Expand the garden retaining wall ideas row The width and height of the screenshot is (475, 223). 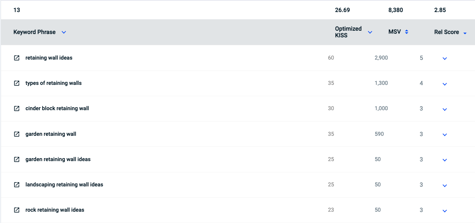click(x=444, y=160)
